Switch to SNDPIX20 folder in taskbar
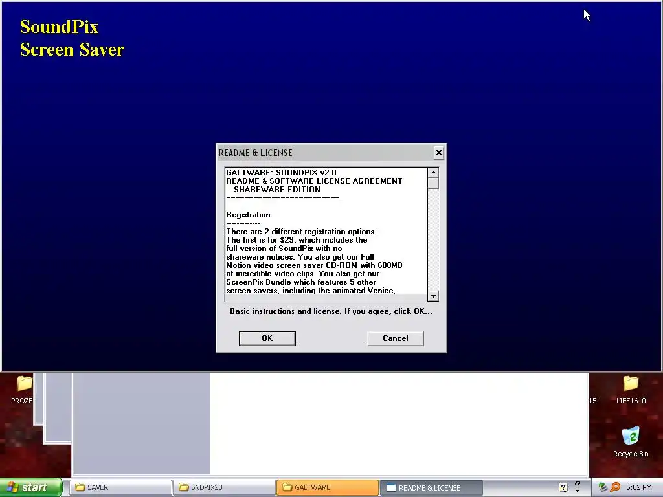Image resolution: width=663 pixels, height=497 pixels. (x=224, y=487)
